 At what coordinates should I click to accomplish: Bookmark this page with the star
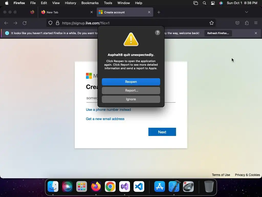[211, 23]
